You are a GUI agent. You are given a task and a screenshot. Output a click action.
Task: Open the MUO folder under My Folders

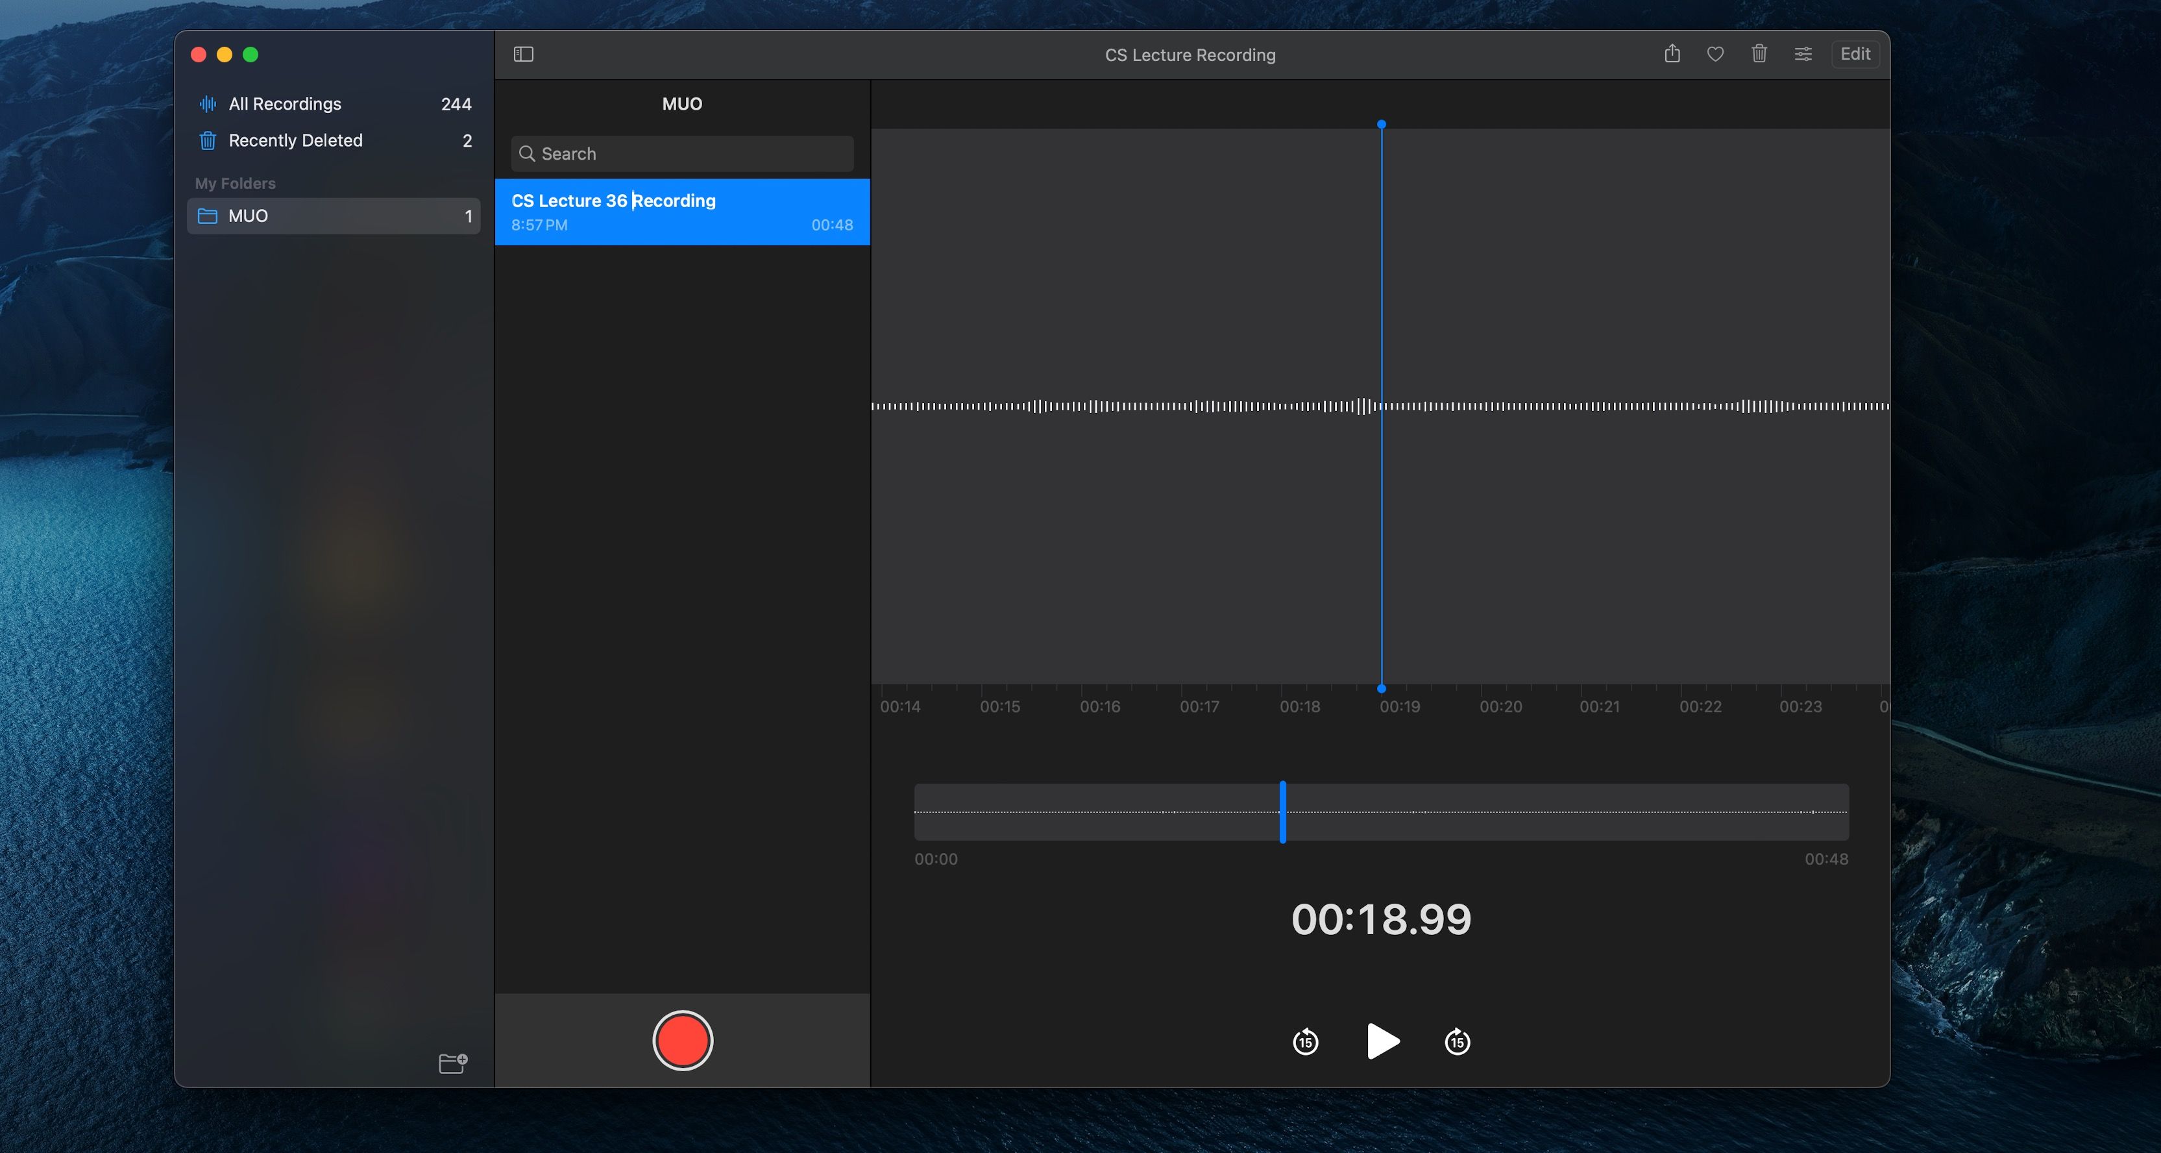tap(249, 216)
